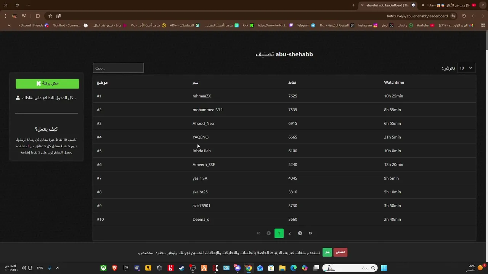The image size is (488, 274).
Task: Close the abu-shehabb LeaderBoard tab
Action: [362, 5]
